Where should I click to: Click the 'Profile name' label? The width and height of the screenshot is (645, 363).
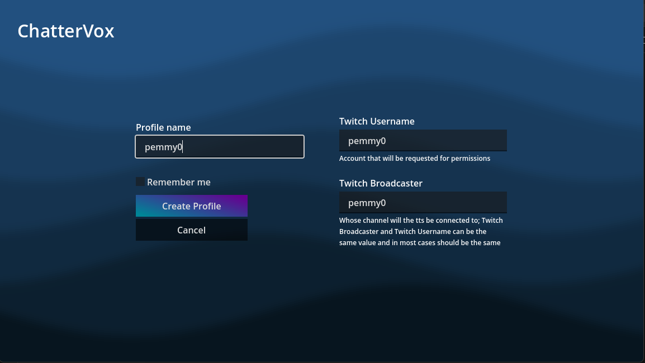tap(163, 127)
